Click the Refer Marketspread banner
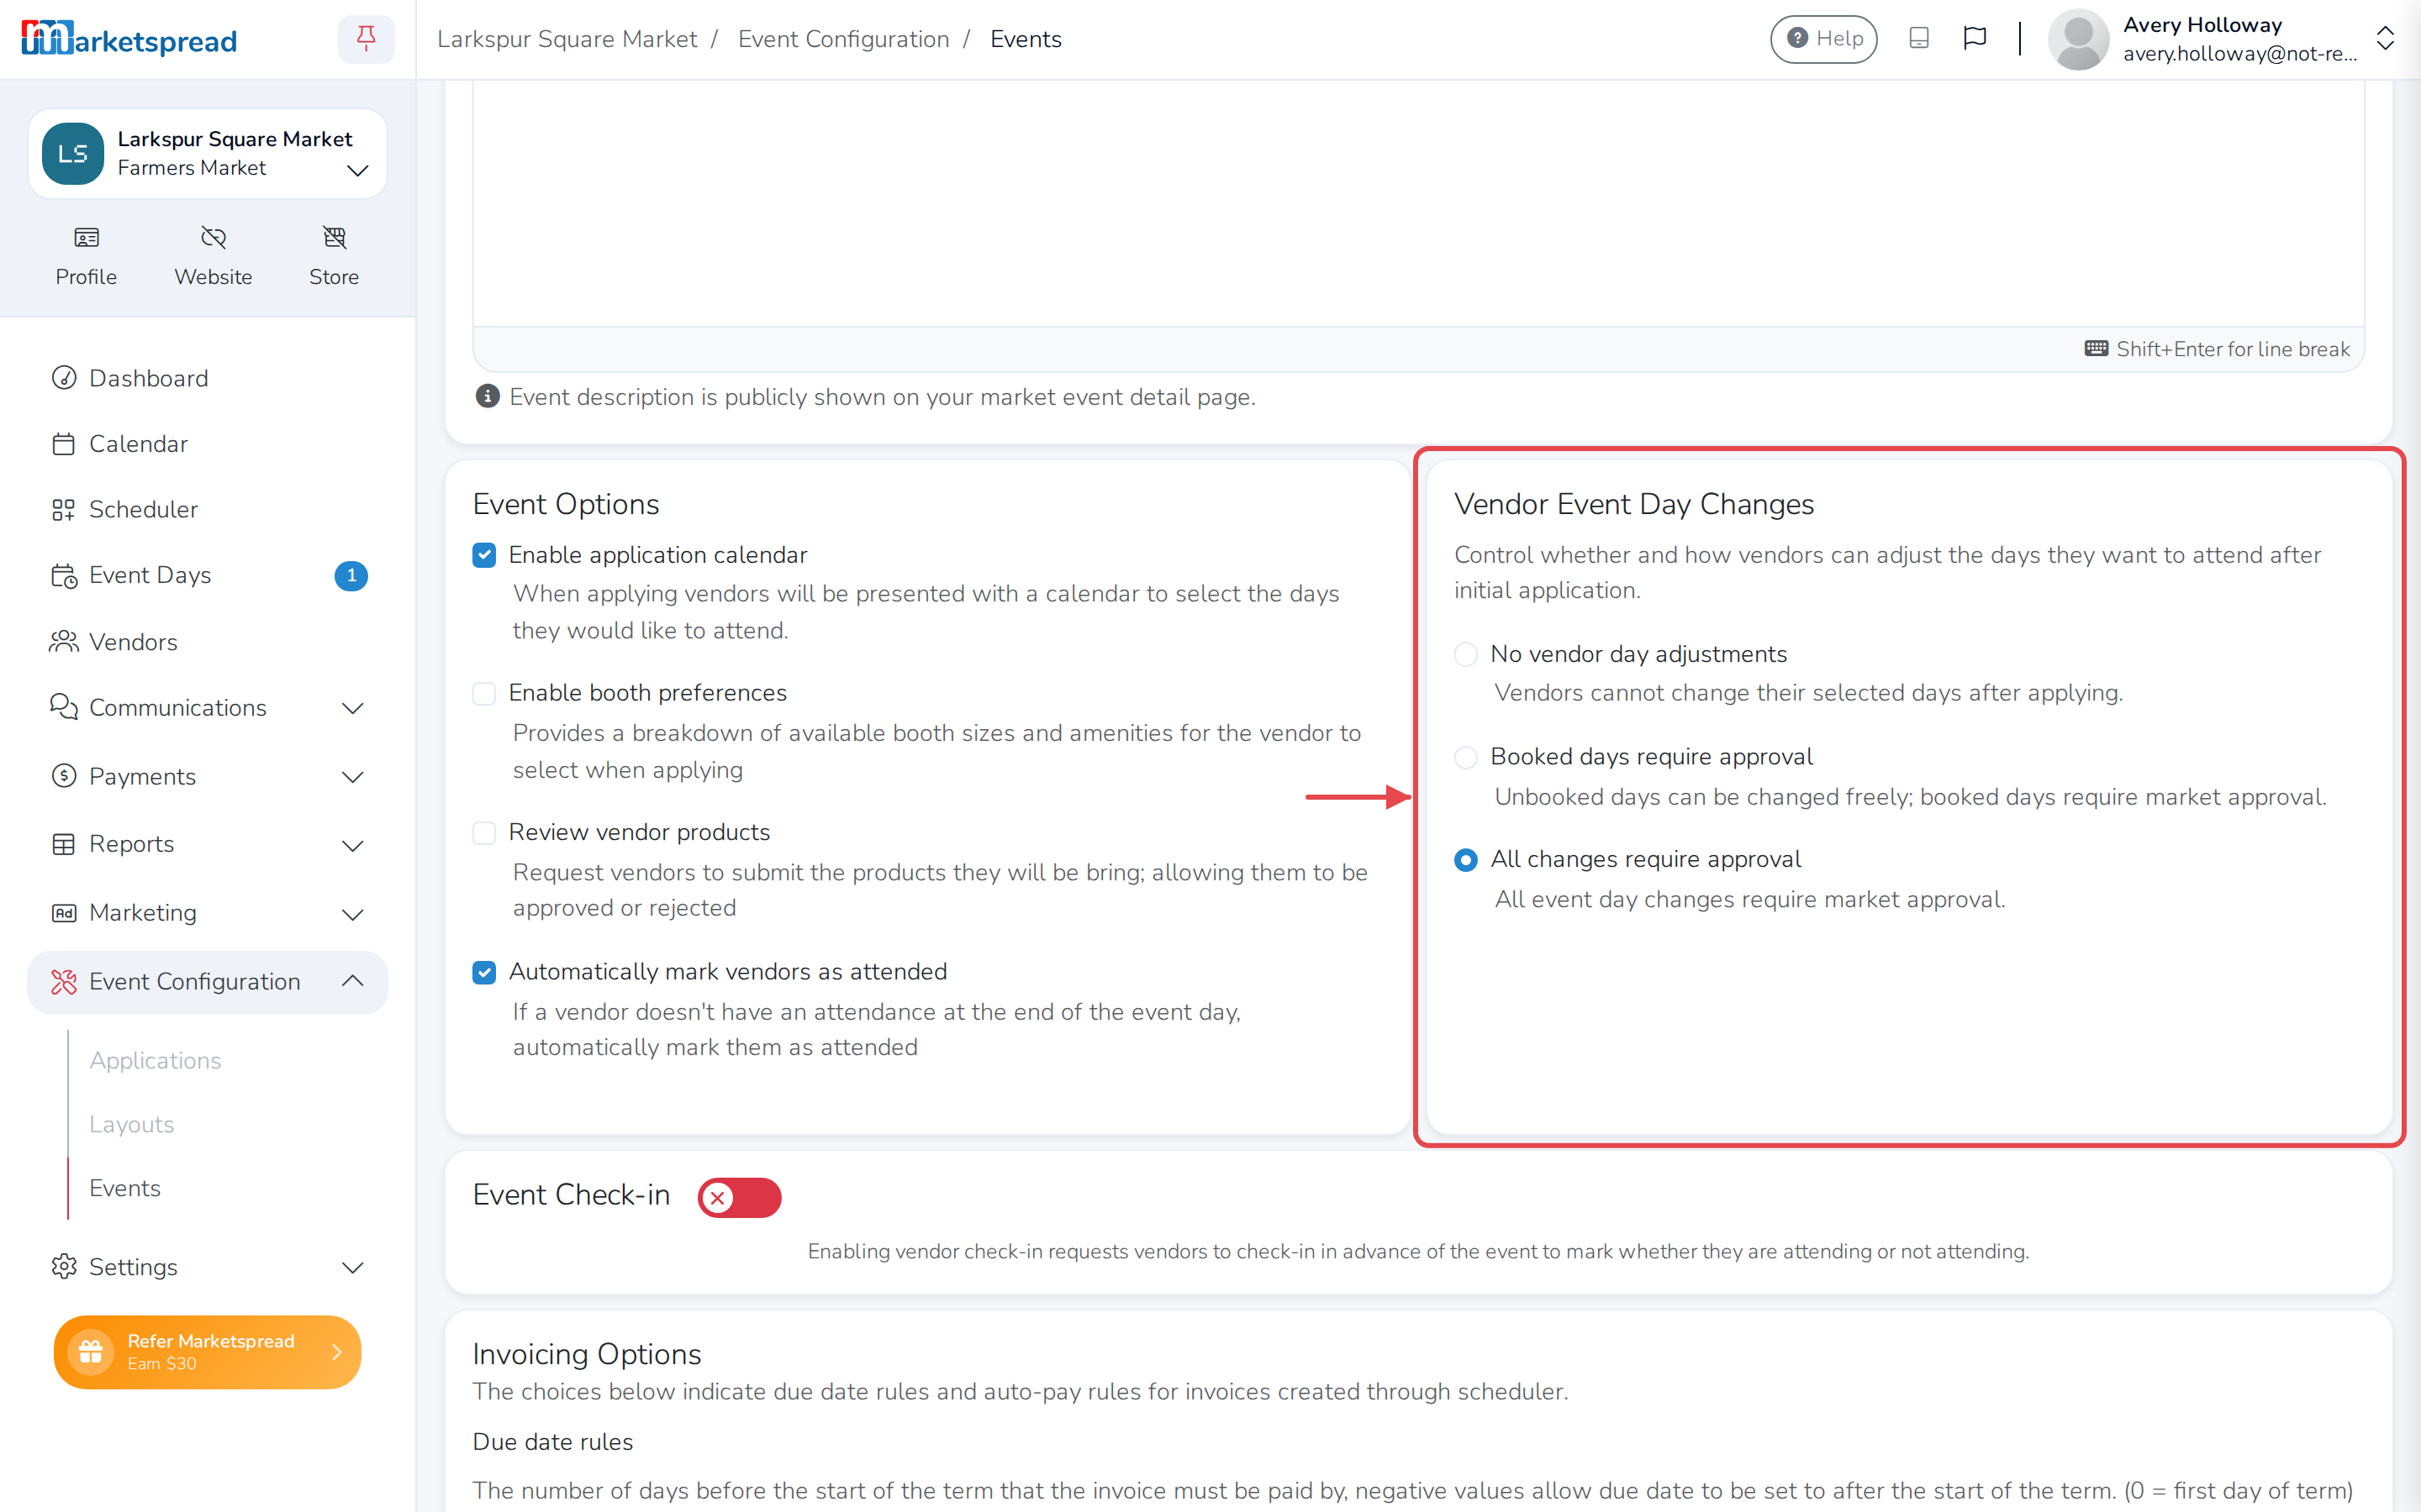The width and height of the screenshot is (2421, 1512). point(207,1352)
